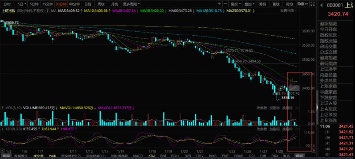Click the question mark help icon beside 上证指数
Screen dimensions: 355x159
coord(48,11)
